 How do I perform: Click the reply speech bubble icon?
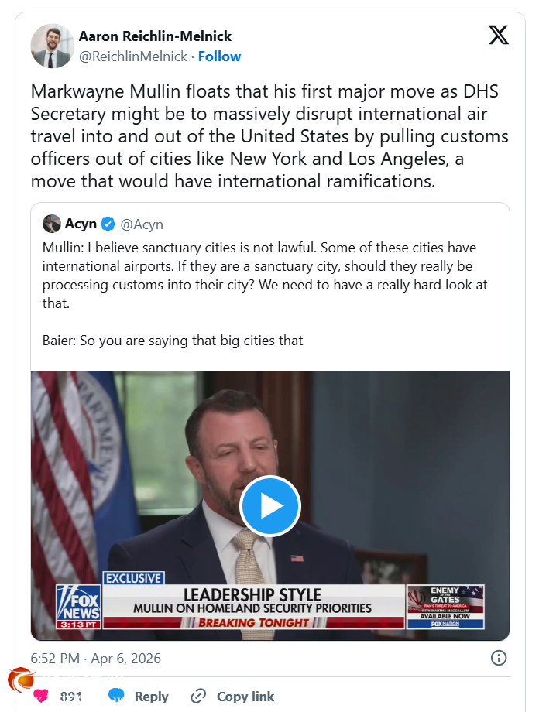116,696
